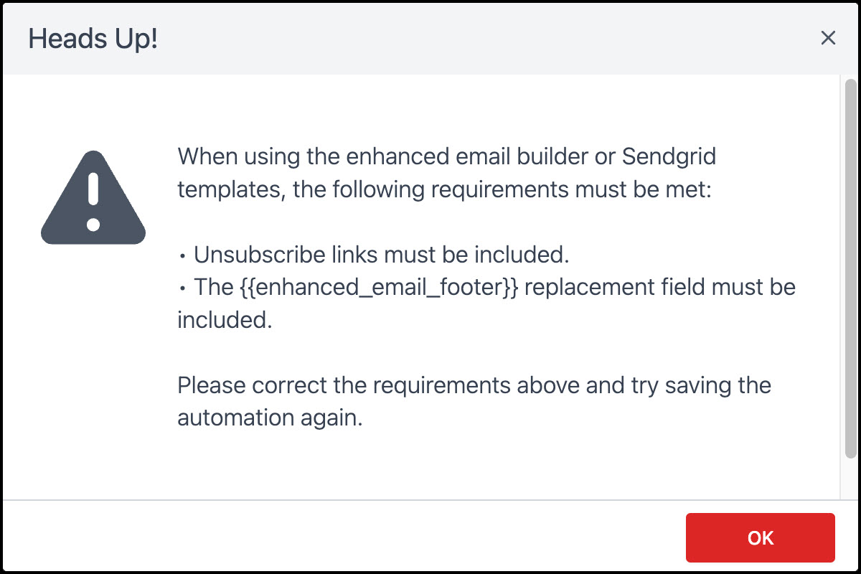The height and width of the screenshot is (574, 861).
Task: Click the empty footer area left of OK
Action: 343,537
